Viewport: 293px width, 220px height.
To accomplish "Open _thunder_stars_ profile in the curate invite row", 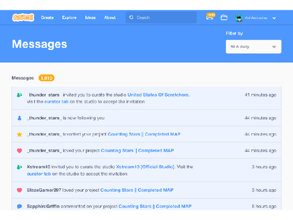I will (43, 95).
